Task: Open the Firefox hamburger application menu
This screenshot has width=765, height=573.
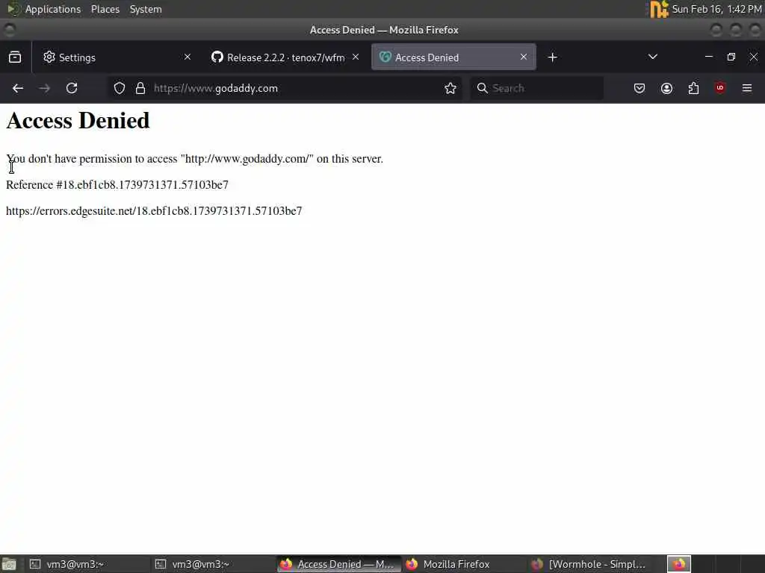Action: (747, 88)
